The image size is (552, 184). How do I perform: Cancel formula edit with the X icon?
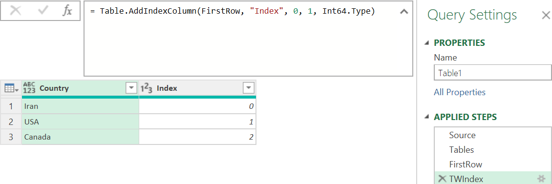pos(16,11)
